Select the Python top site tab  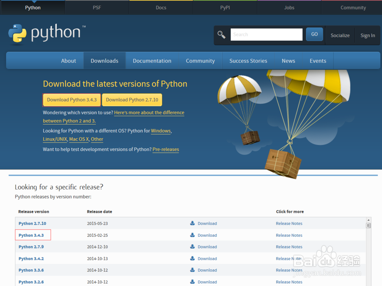(33, 8)
